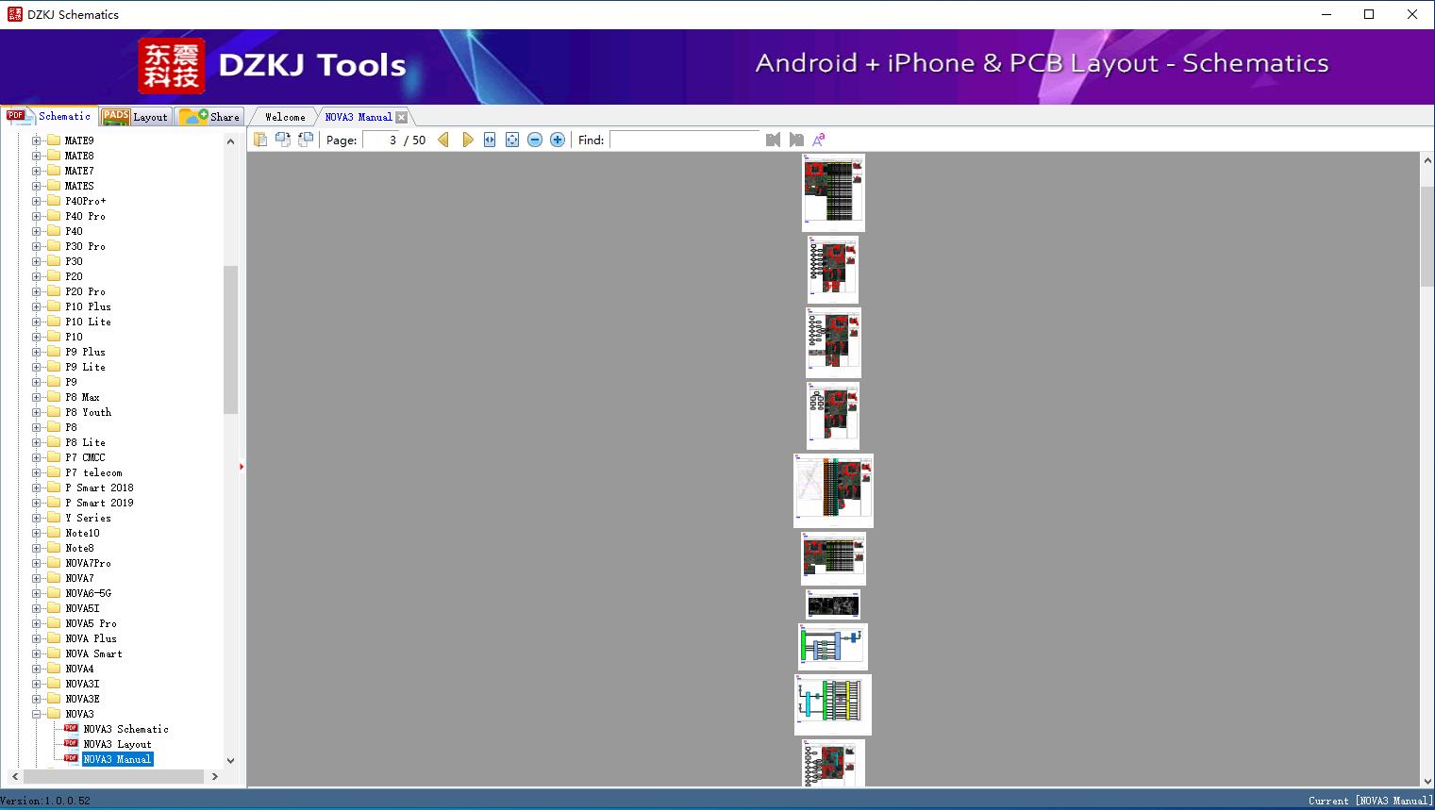Screen dimensions: 1435x810
Task: Switch to the Schematic tab
Action: click(49, 116)
